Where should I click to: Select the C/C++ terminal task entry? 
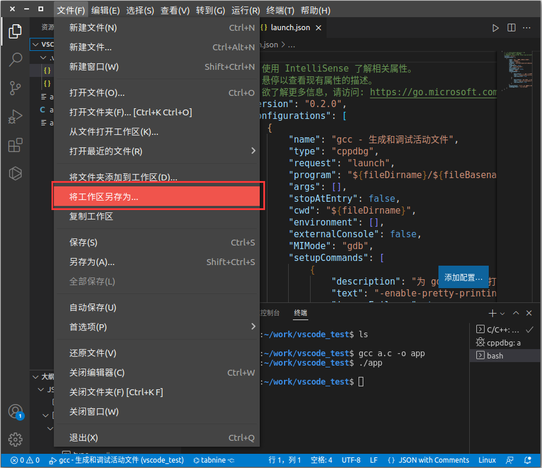tap(505, 330)
